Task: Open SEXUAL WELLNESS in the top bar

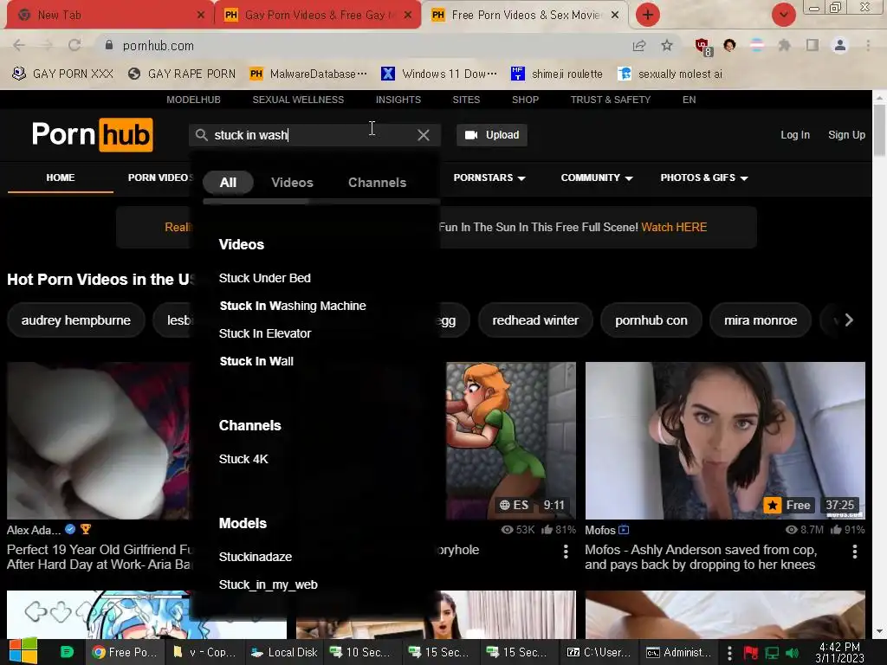Action: pyautogui.click(x=298, y=100)
